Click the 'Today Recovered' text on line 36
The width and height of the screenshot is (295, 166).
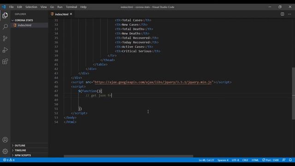point(136,42)
